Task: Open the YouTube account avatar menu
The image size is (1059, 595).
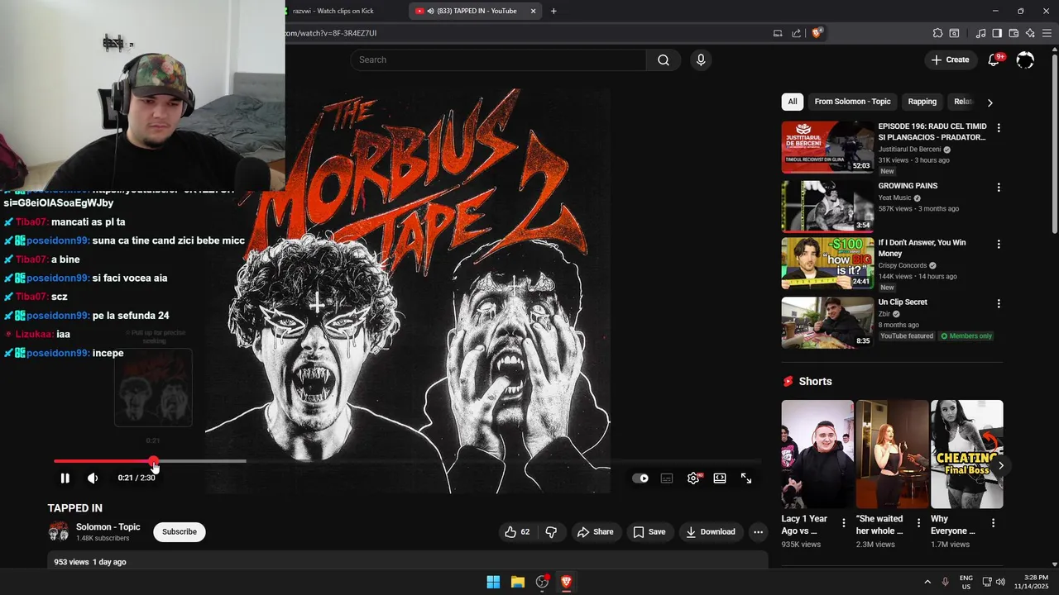Action: pyautogui.click(x=1025, y=59)
